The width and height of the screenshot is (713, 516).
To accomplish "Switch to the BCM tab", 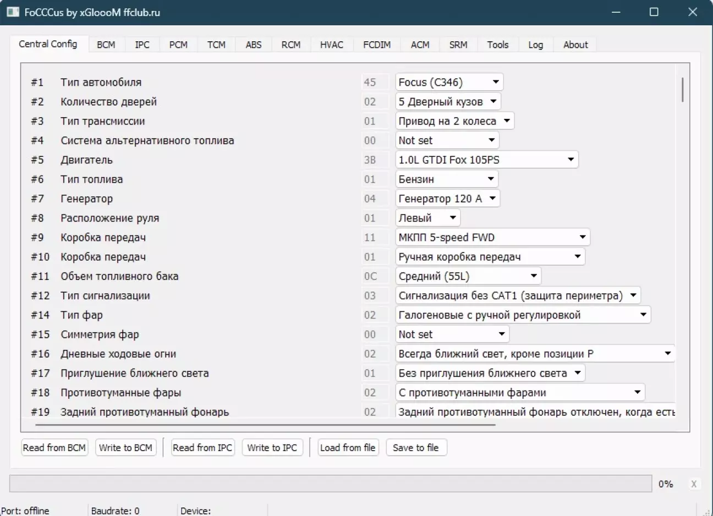I will pos(106,45).
